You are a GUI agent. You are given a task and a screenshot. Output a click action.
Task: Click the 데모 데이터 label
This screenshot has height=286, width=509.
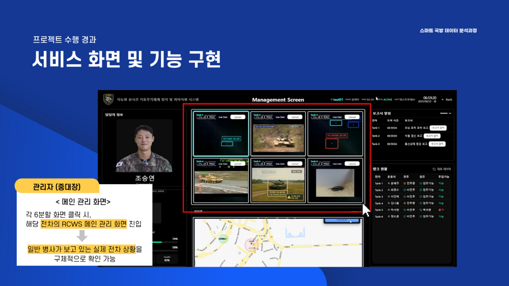pos(444,169)
